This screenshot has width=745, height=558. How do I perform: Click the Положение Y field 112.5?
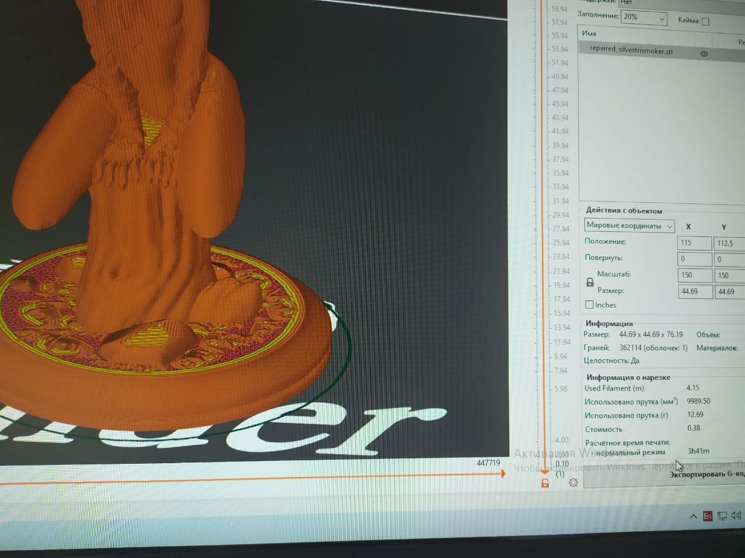coord(729,244)
